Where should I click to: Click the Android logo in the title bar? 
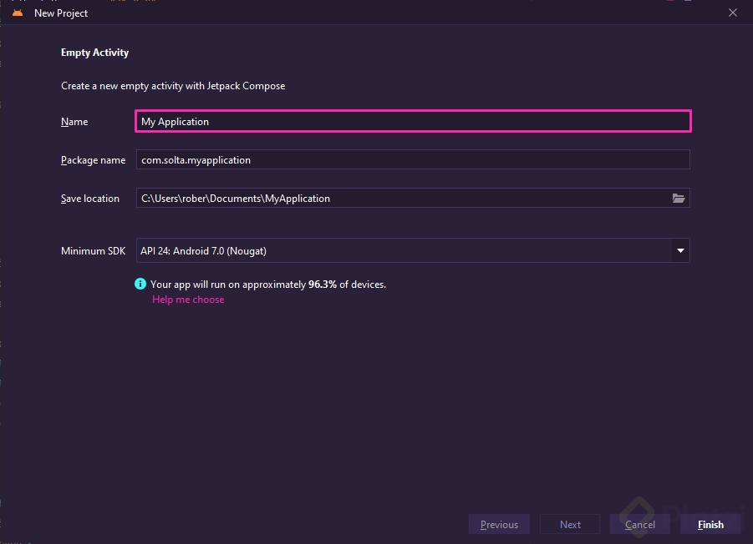coord(18,13)
